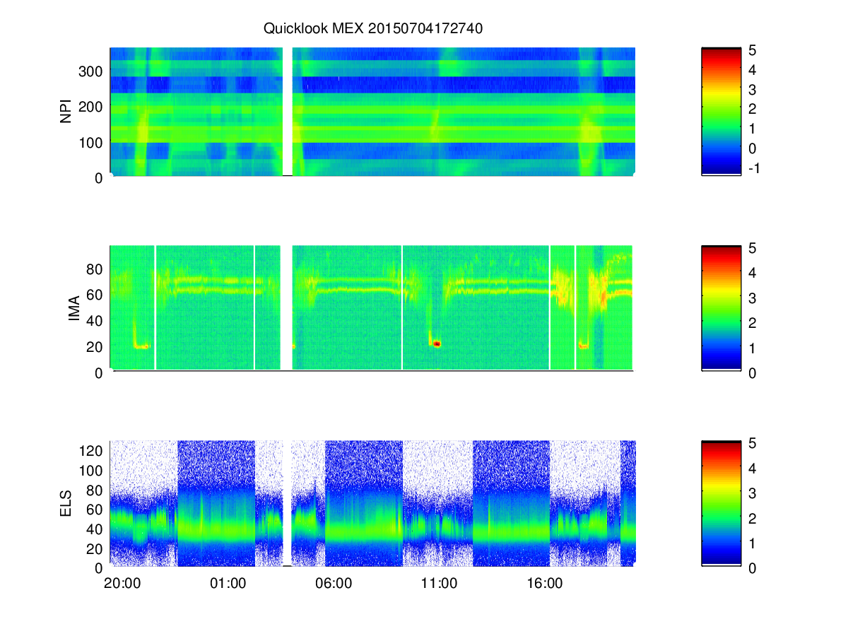This screenshot has height=636, width=848.
Task: Click the 20 tick on IMA axis
Action: tap(96, 346)
